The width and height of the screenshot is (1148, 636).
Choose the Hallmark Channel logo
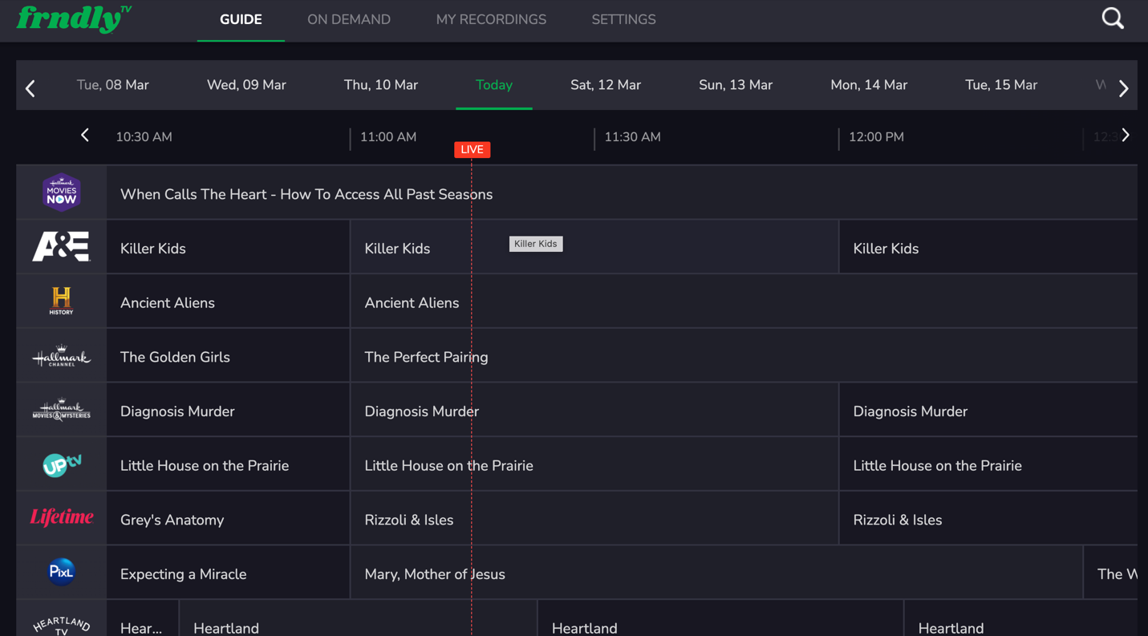[62, 355]
